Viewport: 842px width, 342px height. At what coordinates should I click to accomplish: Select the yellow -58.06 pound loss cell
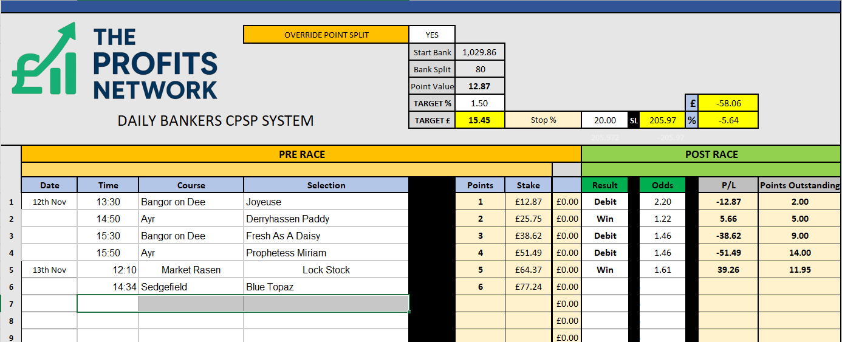(727, 103)
